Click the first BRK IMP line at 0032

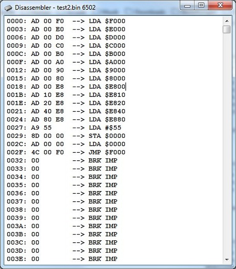click(103, 160)
